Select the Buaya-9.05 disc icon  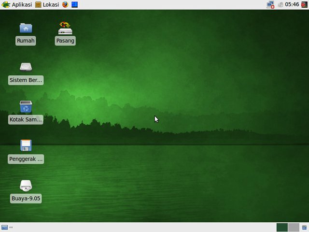[26, 186]
